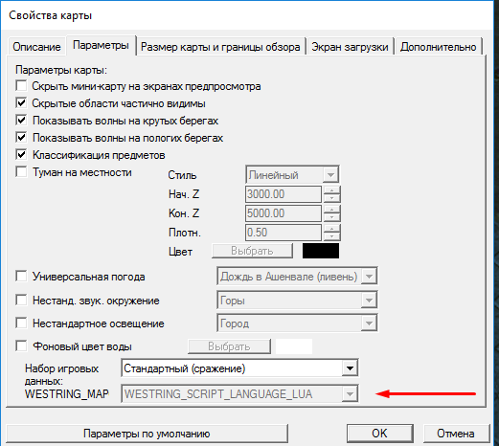Go to the Дополнительно tab
Image resolution: width=499 pixels, height=446 pixels.
[438, 47]
